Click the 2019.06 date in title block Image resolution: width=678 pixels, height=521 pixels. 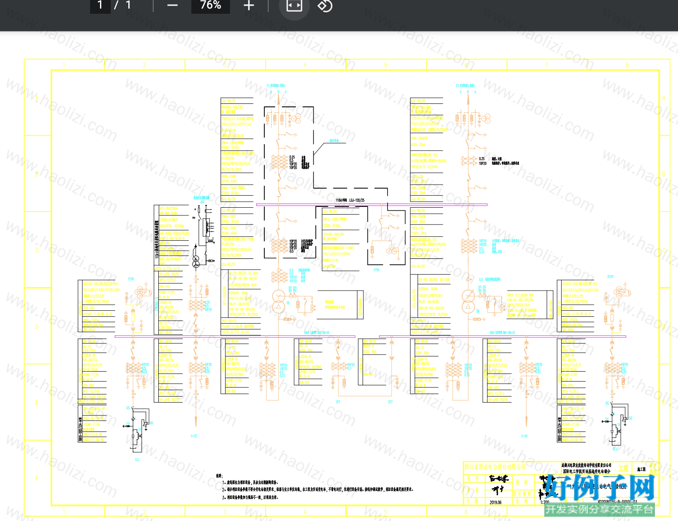tap(496, 502)
